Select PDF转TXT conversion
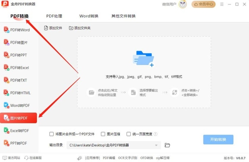Screen dimensions: 249x162 [15, 80]
